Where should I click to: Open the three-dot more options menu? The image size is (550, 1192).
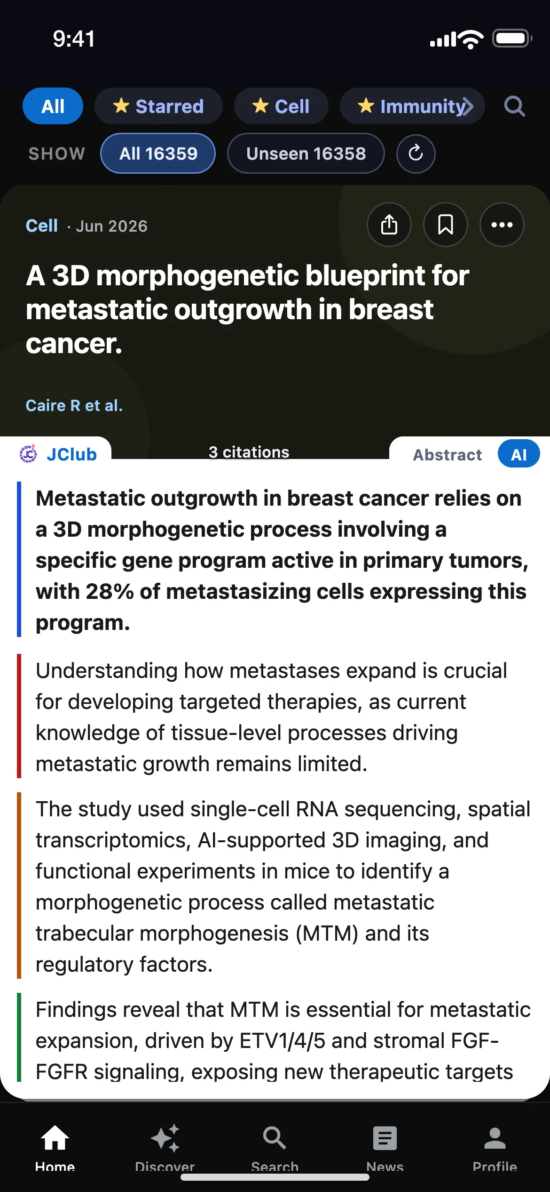[502, 225]
